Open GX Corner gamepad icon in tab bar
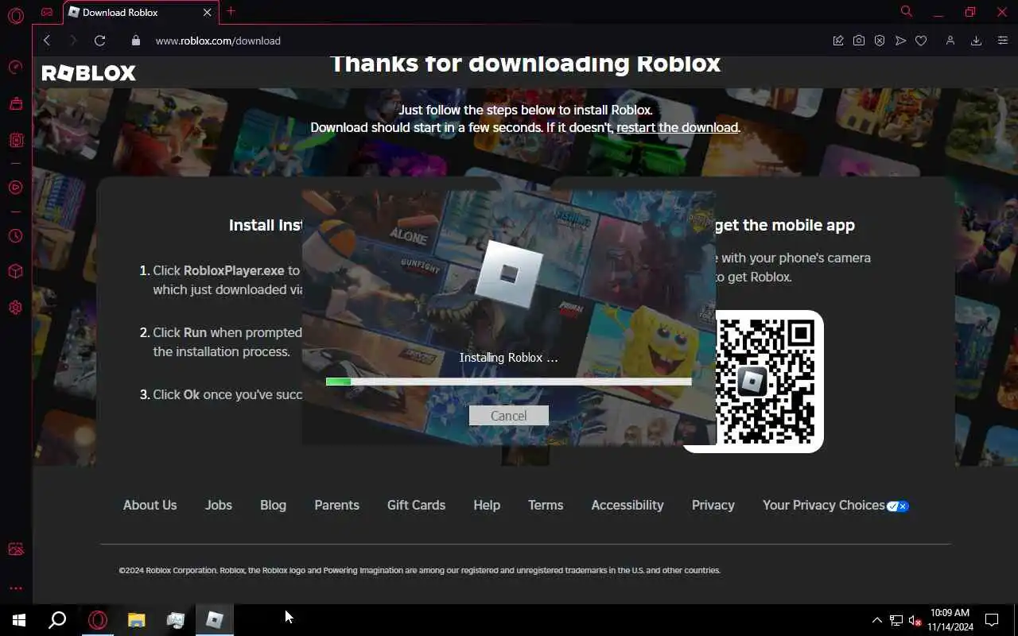 (47, 12)
